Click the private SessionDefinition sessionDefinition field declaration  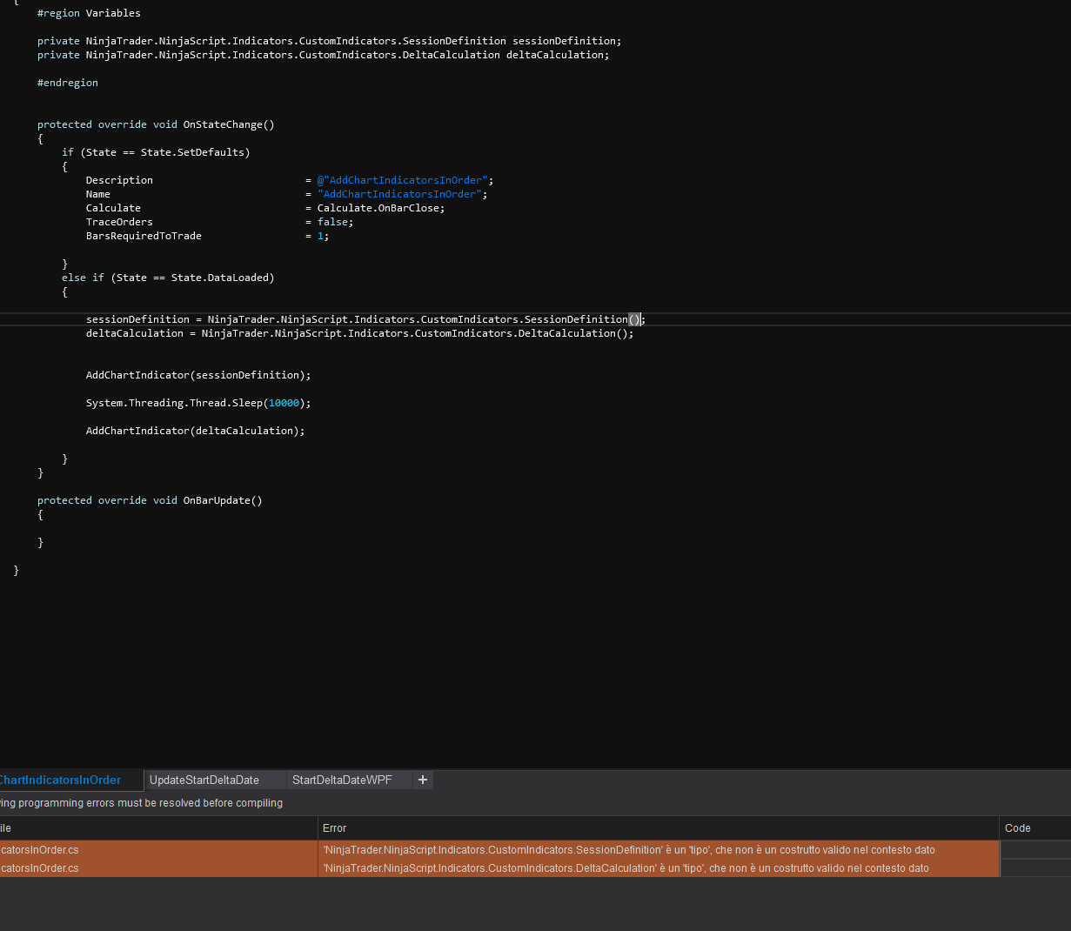click(x=329, y=41)
